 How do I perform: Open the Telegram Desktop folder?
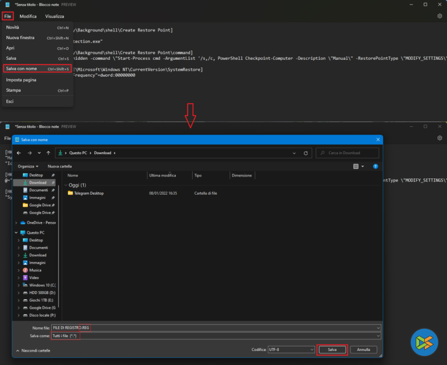pyautogui.click(x=88, y=193)
